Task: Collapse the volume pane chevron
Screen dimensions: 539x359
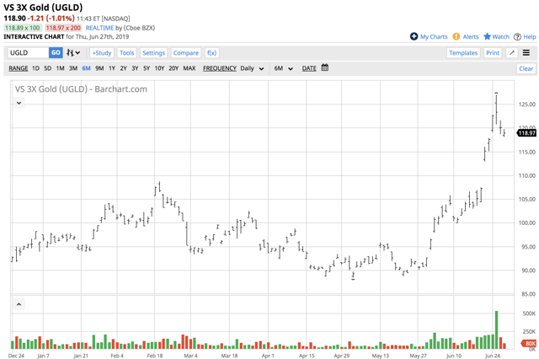Action: coord(19,304)
